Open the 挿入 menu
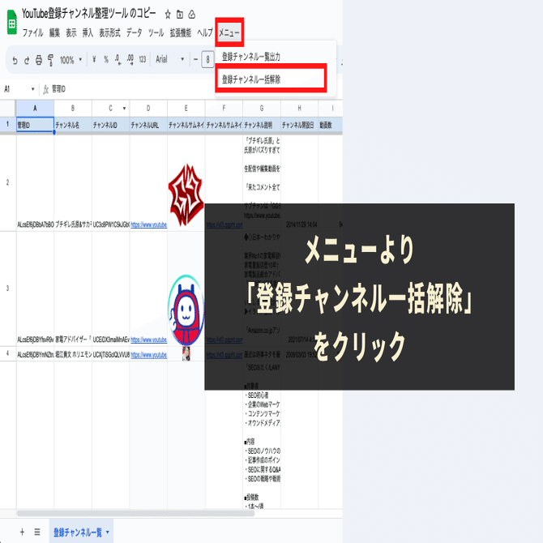 click(88, 33)
